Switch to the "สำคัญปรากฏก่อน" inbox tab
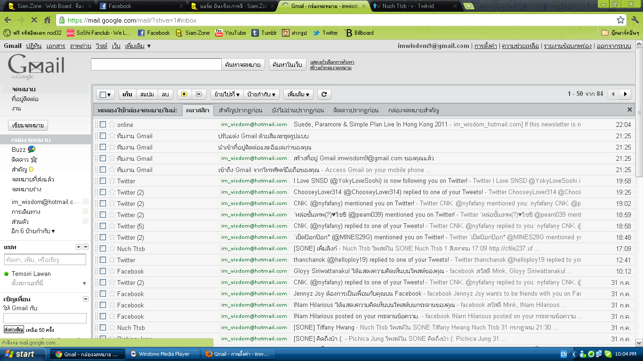 pyautogui.click(x=241, y=110)
